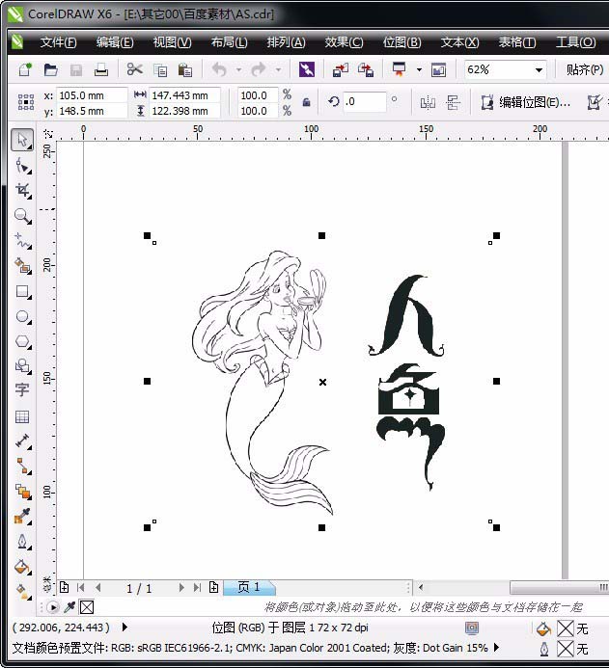Open the application launcher dropdown arrow
The image size is (609, 668).
point(419,69)
